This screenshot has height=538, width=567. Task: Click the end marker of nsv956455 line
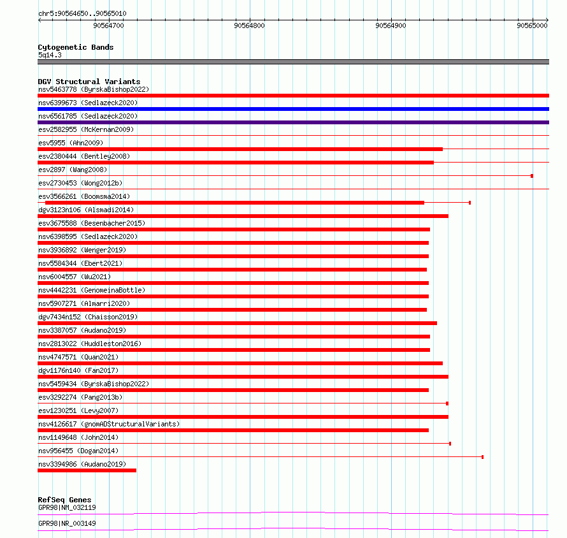pos(483,457)
